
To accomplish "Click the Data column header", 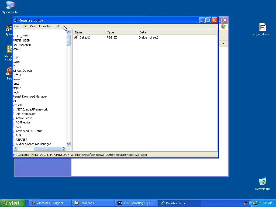I will (176, 32).
